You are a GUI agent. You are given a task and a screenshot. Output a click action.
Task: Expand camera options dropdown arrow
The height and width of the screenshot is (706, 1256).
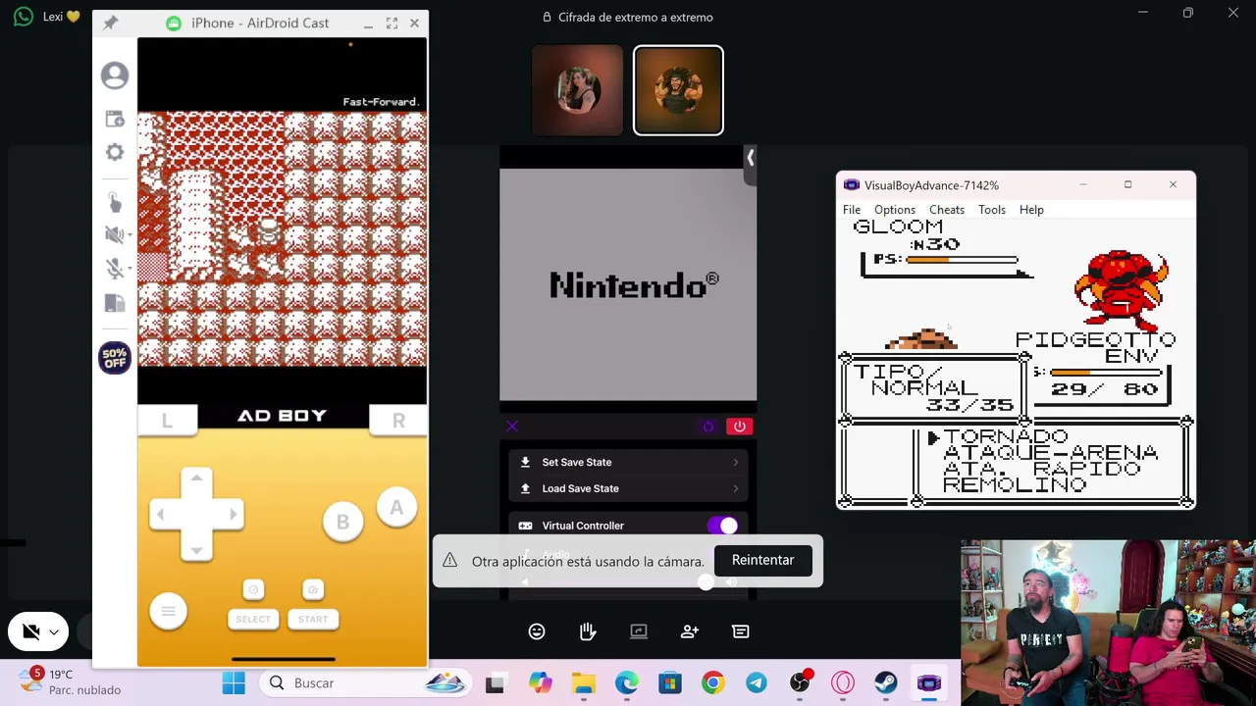coord(54,632)
